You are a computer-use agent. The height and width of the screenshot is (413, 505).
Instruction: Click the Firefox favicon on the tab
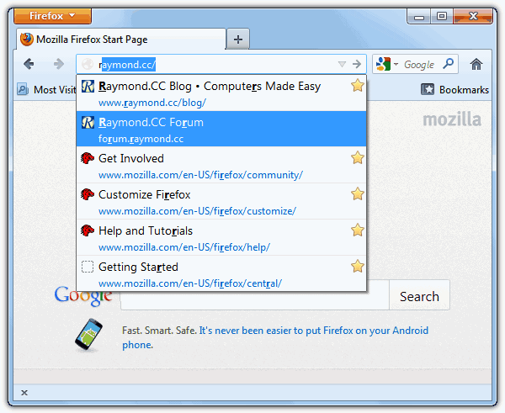27,40
